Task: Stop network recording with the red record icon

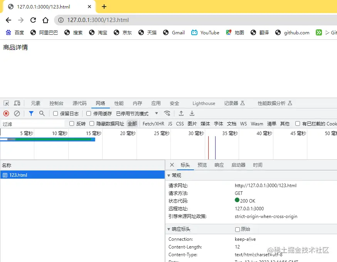Action: pos(6,113)
